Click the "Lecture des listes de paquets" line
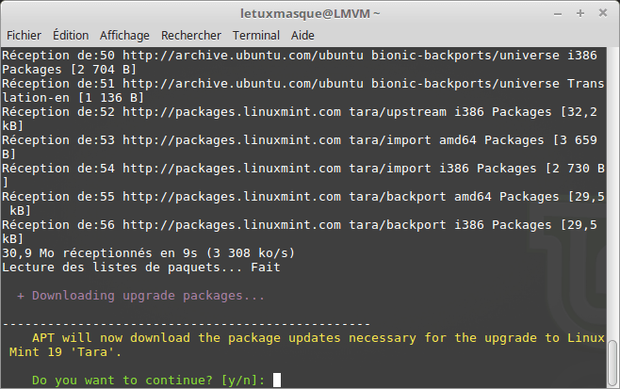Image resolution: width=620 pixels, height=389 pixels. click(x=141, y=267)
